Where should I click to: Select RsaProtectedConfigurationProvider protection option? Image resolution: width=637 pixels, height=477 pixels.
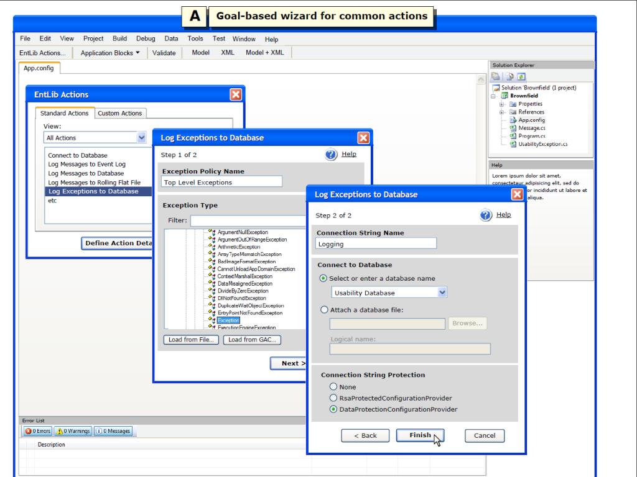tap(333, 398)
